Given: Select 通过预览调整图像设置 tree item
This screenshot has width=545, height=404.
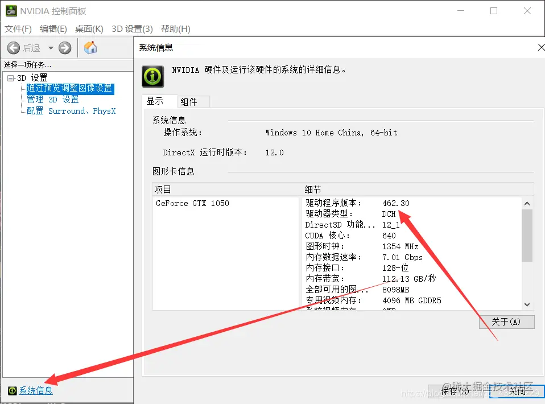Looking at the screenshot, I should [69, 88].
